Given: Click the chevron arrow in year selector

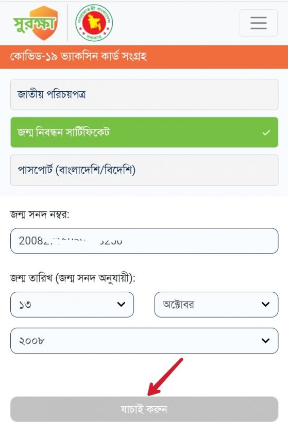Looking at the screenshot, I should point(266,341).
